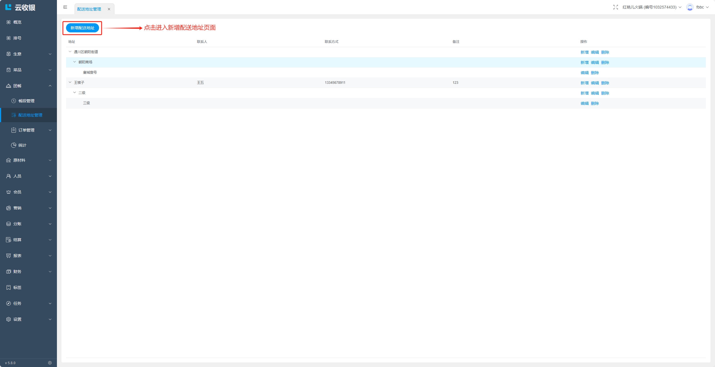This screenshot has width=715, height=367.
Task: Collapse the 王楼子 address row
Action: [x=70, y=82]
